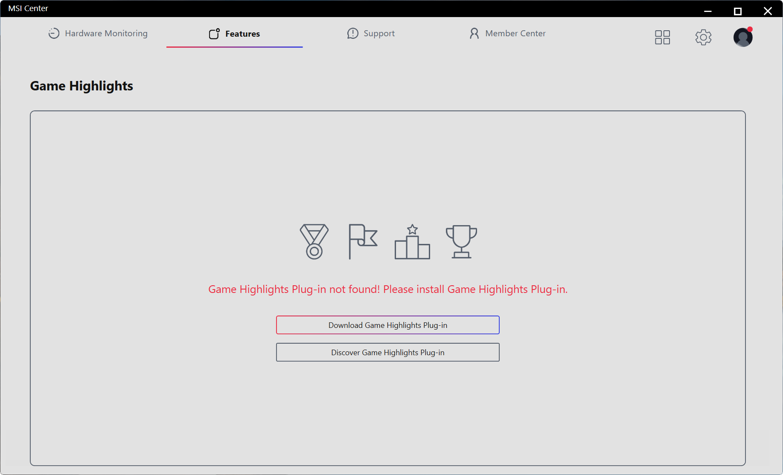Maximize the MSI Center window

click(737, 11)
